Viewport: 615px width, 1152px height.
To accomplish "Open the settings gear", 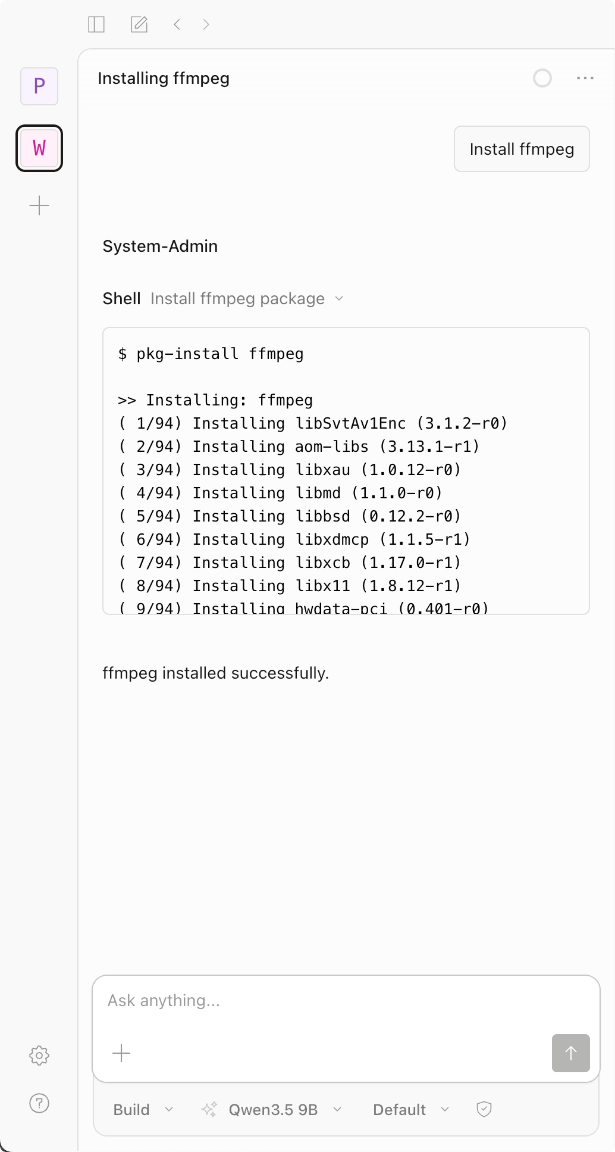I will (39, 1056).
